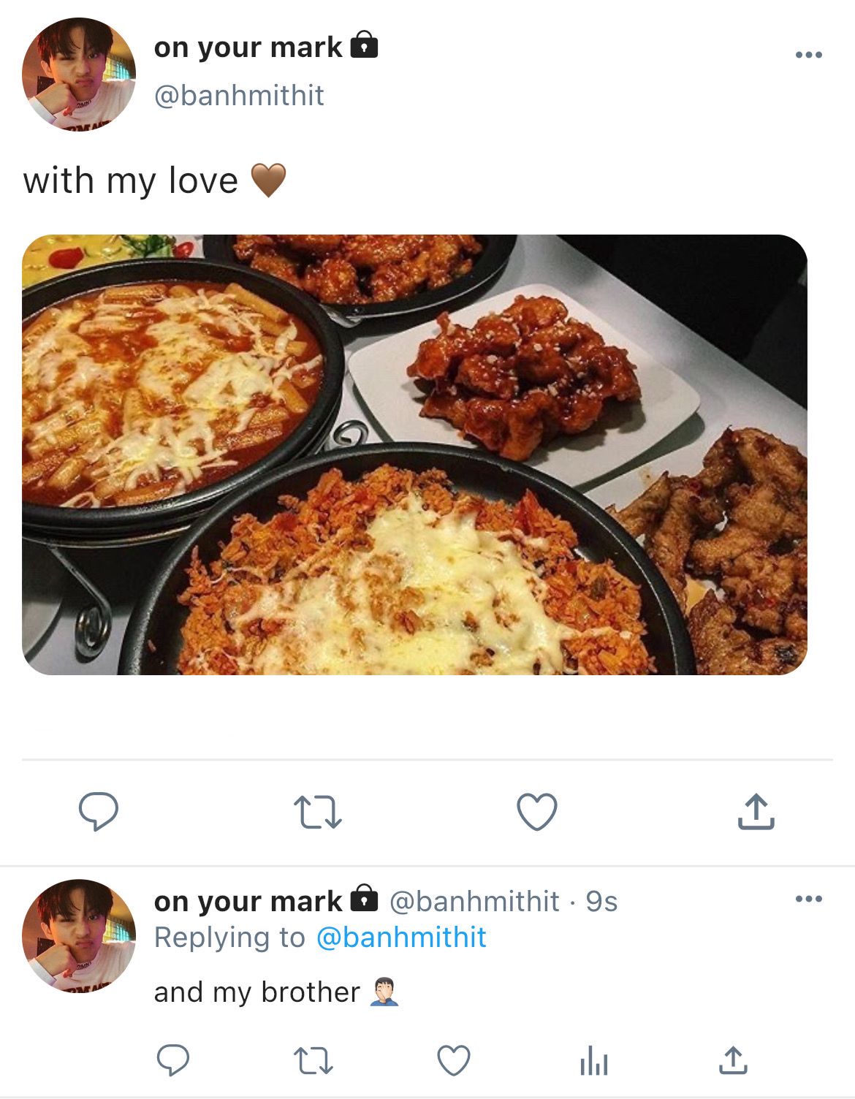Reply to the main tweet
Viewport: 855px width, 1099px height.
click(98, 811)
